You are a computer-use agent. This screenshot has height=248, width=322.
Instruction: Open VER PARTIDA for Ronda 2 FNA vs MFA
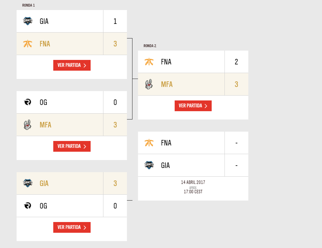click(193, 106)
